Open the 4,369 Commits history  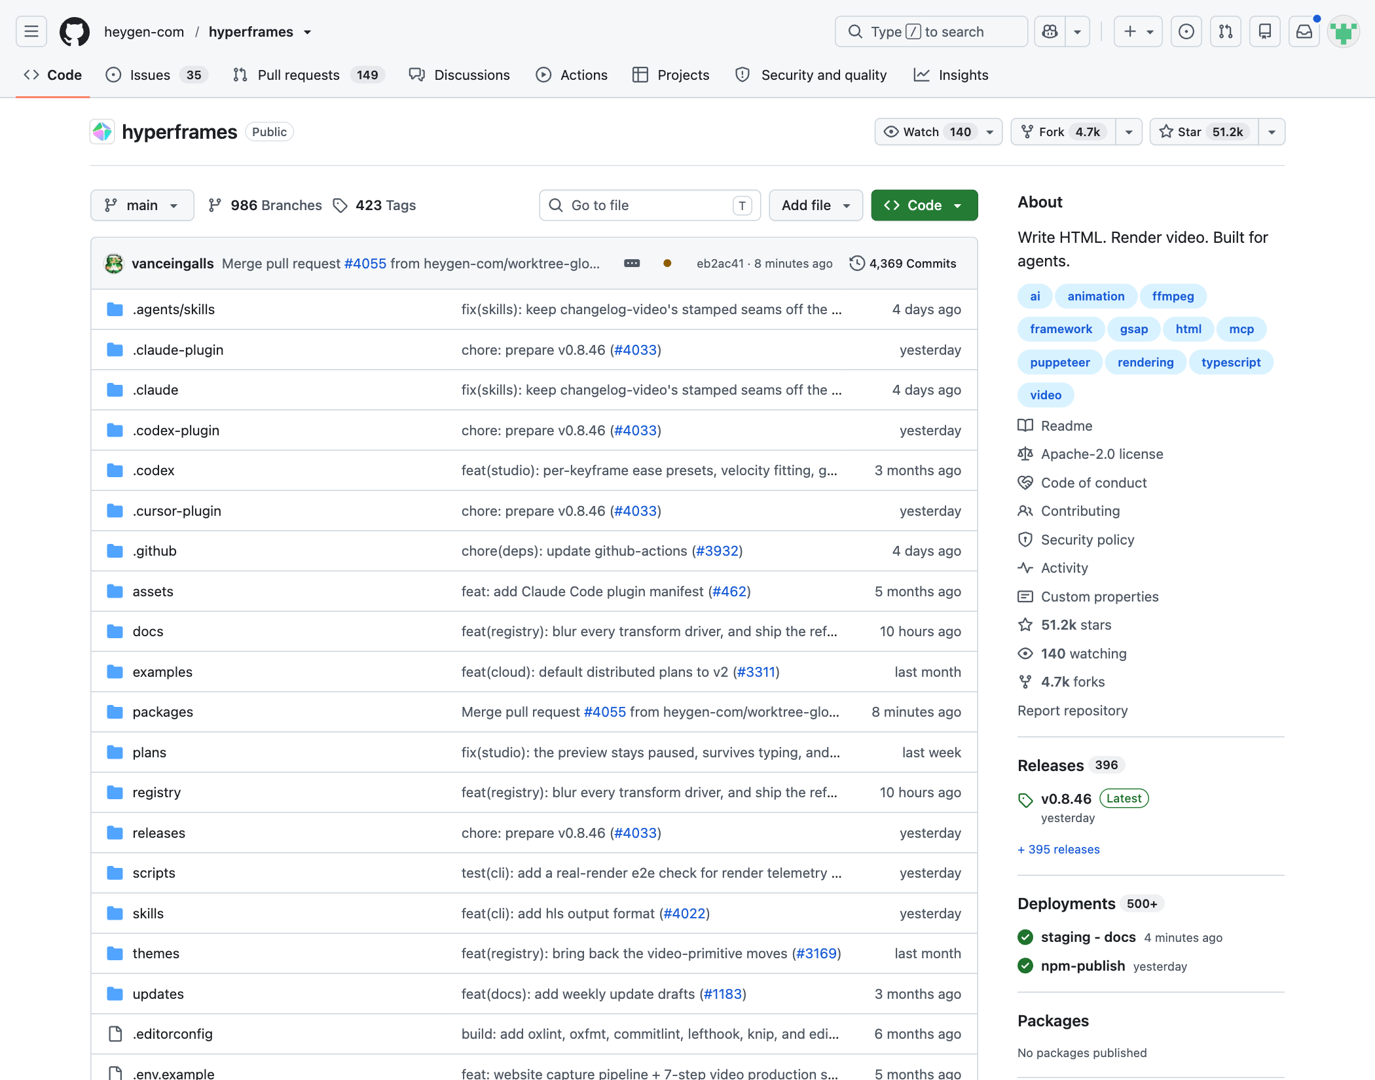[x=903, y=263]
